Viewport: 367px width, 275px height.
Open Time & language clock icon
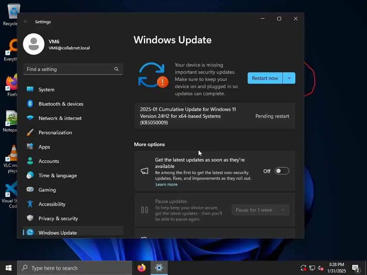pyautogui.click(x=30, y=175)
